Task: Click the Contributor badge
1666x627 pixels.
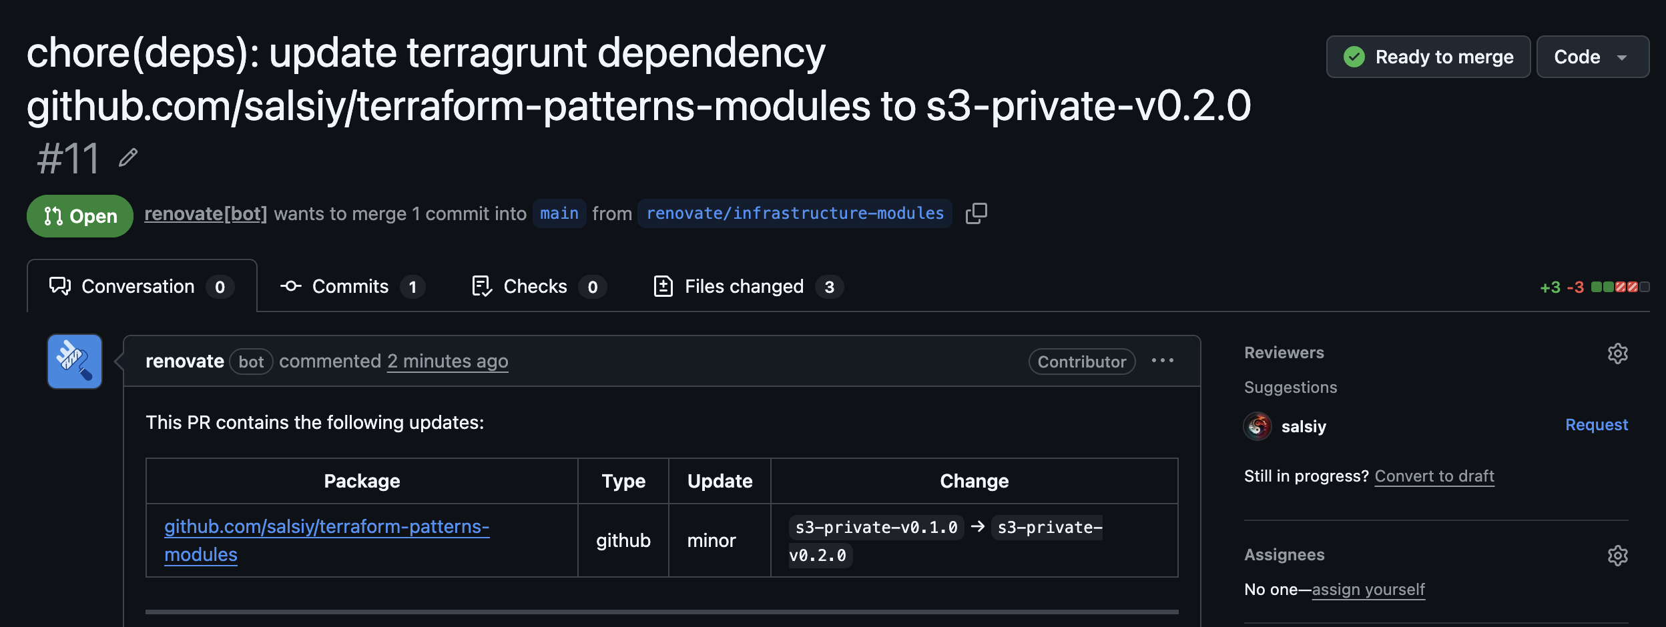Action: pyautogui.click(x=1082, y=362)
